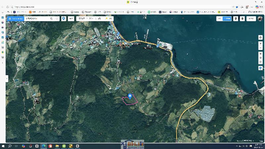265x149 pixels.
Task: Open the directions pin button beside search
Action: tap(64, 19)
